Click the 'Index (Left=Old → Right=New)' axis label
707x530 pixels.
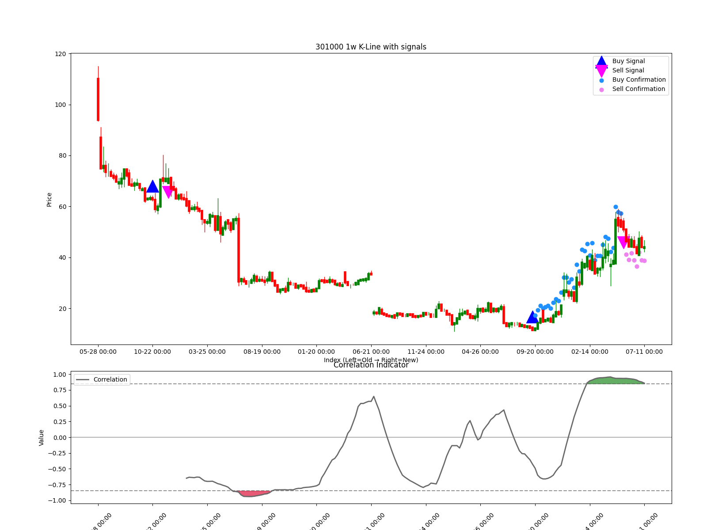click(x=371, y=360)
